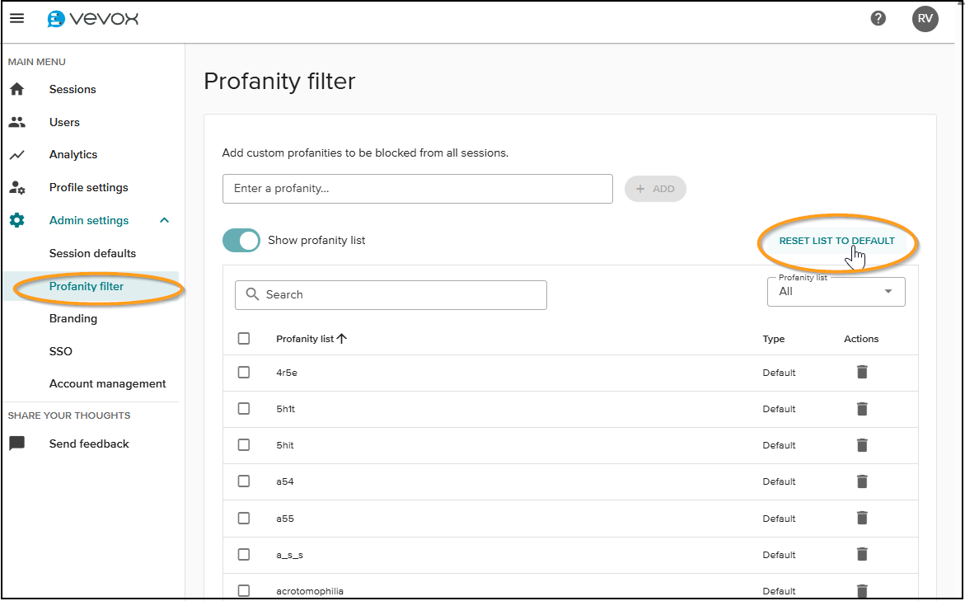
Task: Check the acrotomophilia row checkbox
Action: coord(244,590)
